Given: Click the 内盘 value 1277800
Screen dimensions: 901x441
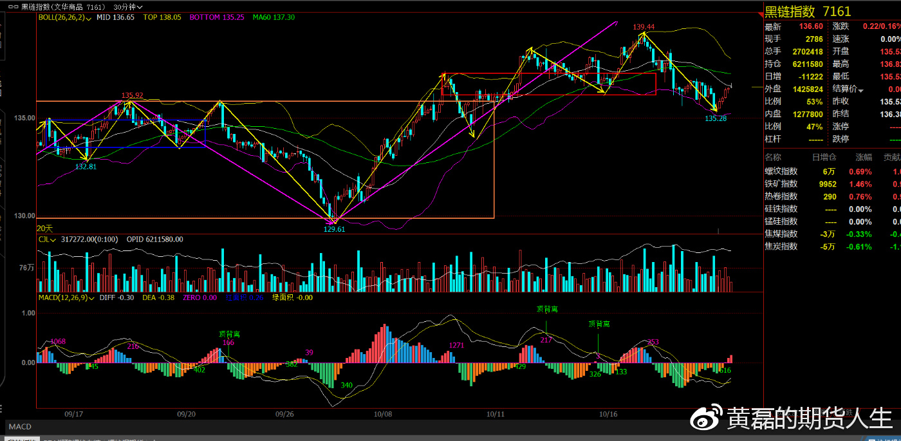Looking at the screenshot, I should coord(807,114).
